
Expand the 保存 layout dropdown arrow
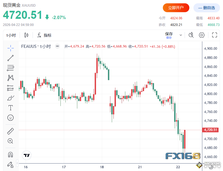[x=181, y=35]
